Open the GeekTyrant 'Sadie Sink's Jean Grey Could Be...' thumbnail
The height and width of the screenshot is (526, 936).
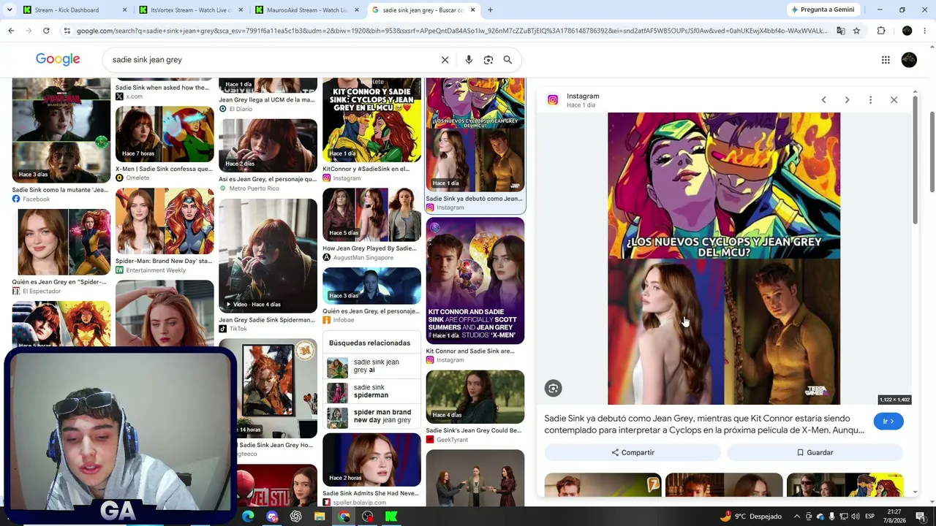point(475,397)
